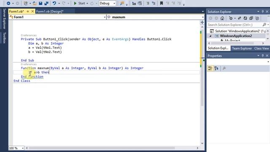Click the Find in Files toolbar icon

122,3
